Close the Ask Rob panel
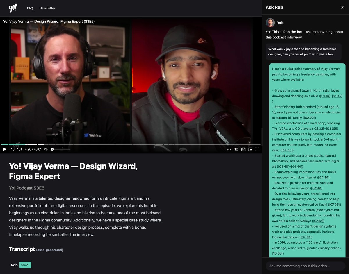This screenshot has height=274, width=349. coord(343,7)
